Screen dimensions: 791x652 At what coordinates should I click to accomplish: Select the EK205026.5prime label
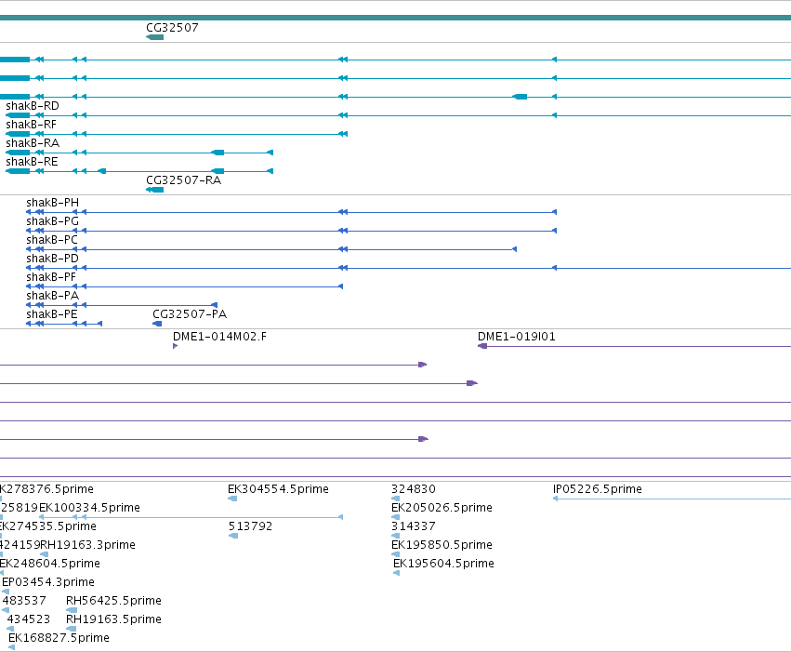pyautogui.click(x=442, y=508)
